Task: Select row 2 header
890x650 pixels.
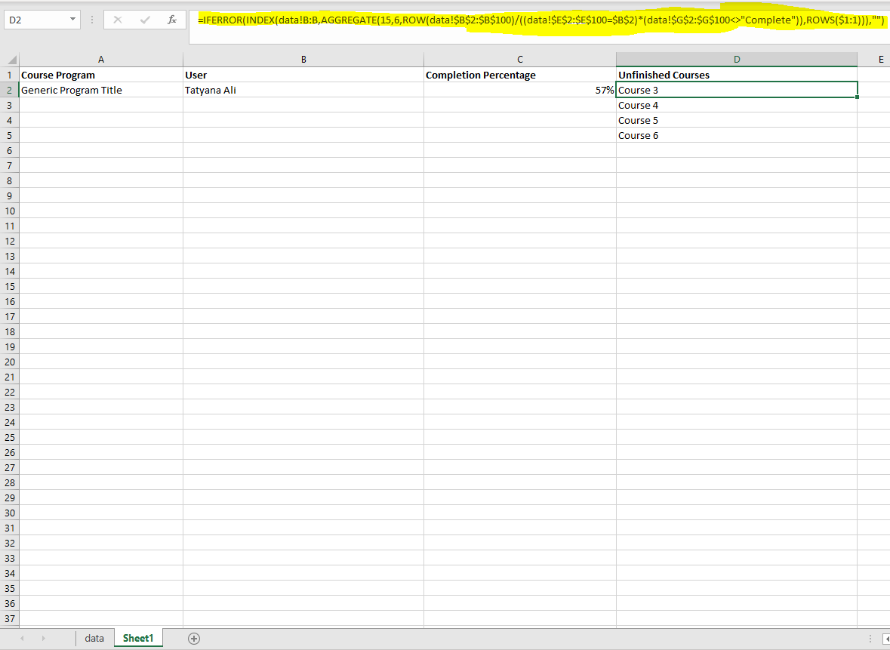Action: click(x=10, y=91)
